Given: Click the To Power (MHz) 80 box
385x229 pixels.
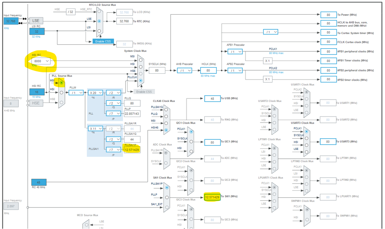Looking at the screenshot, I should (x=328, y=15).
